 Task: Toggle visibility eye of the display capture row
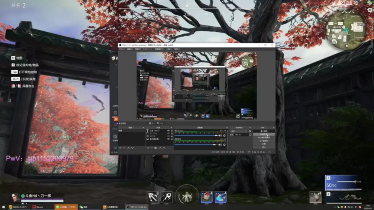click(x=169, y=139)
